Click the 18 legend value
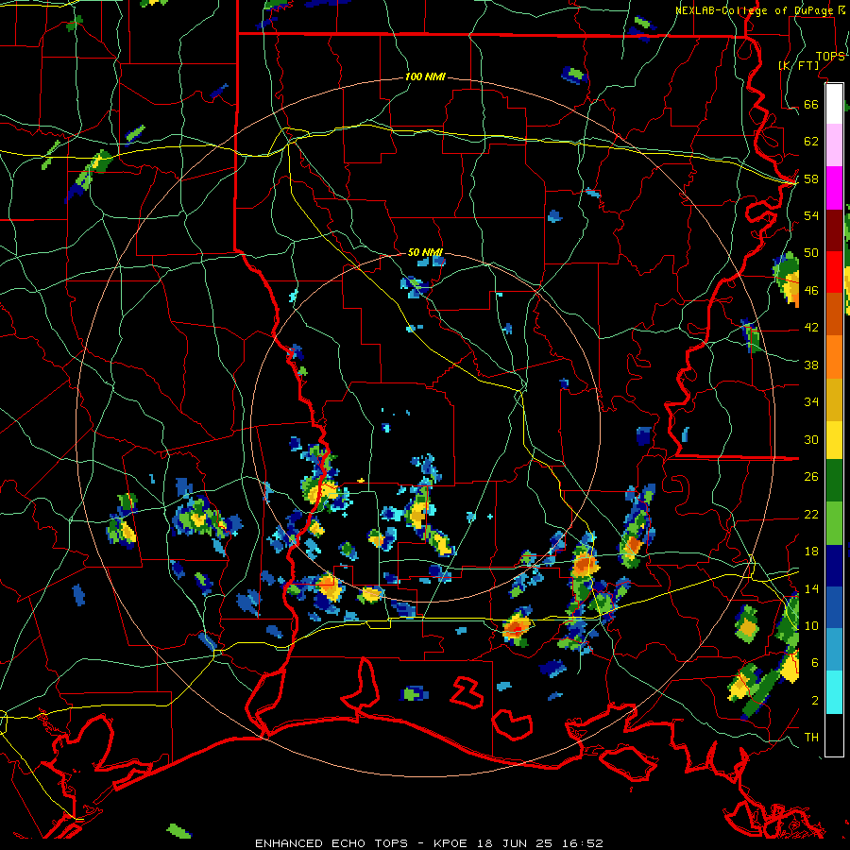Image resolution: width=850 pixels, height=850 pixels. 811,552
